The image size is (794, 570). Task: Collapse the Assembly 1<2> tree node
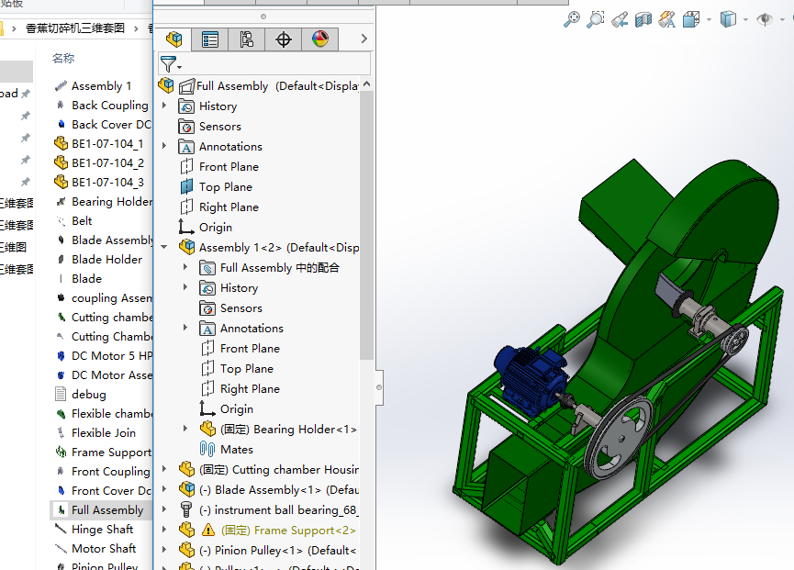point(165,248)
